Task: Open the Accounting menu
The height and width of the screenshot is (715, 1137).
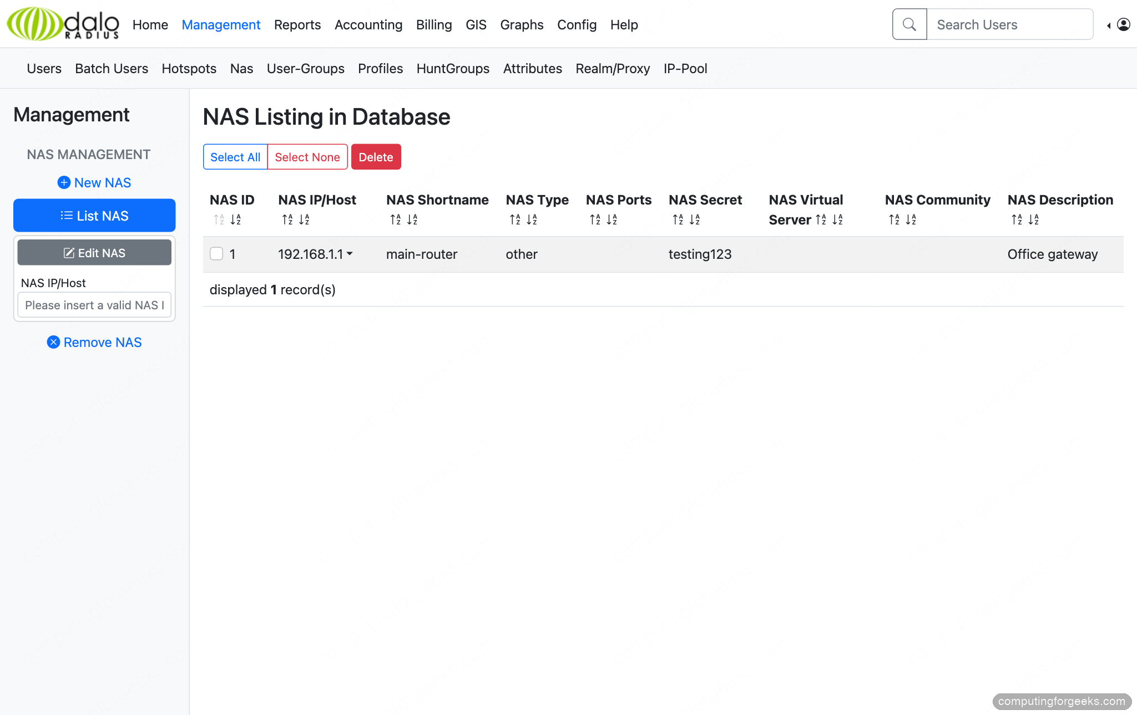Action: pos(368,25)
